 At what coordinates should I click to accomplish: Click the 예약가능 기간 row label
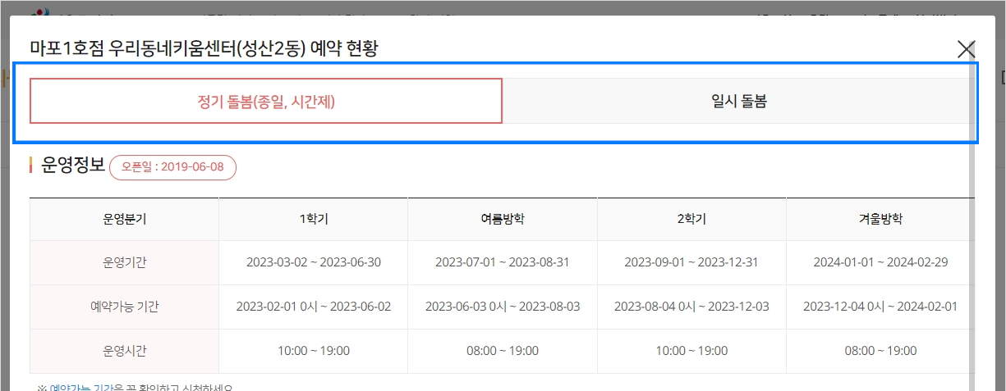[x=124, y=307]
